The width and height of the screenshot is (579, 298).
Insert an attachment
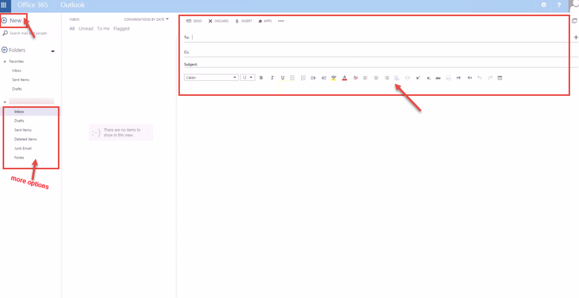click(x=244, y=21)
